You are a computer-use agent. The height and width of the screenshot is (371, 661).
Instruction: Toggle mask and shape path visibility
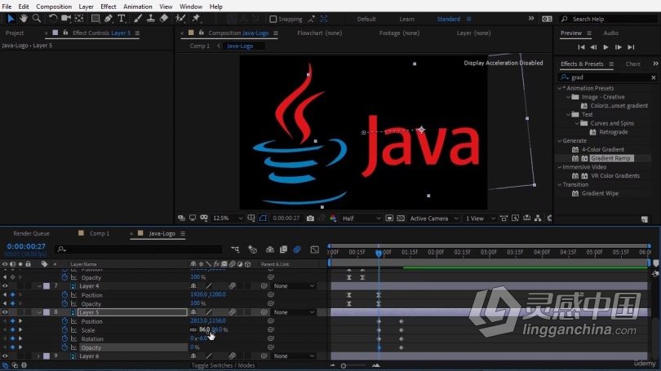click(x=263, y=219)
